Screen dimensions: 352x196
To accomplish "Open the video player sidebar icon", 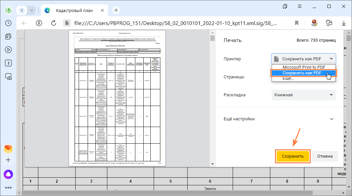I will (x=8, y=50).
